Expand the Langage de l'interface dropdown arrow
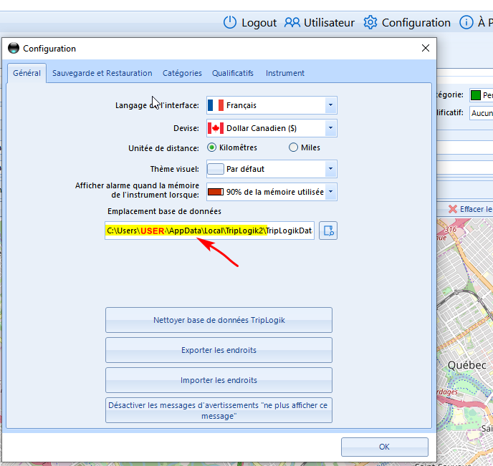The height and width of the screenshot is (466, 493). [331, 105]
